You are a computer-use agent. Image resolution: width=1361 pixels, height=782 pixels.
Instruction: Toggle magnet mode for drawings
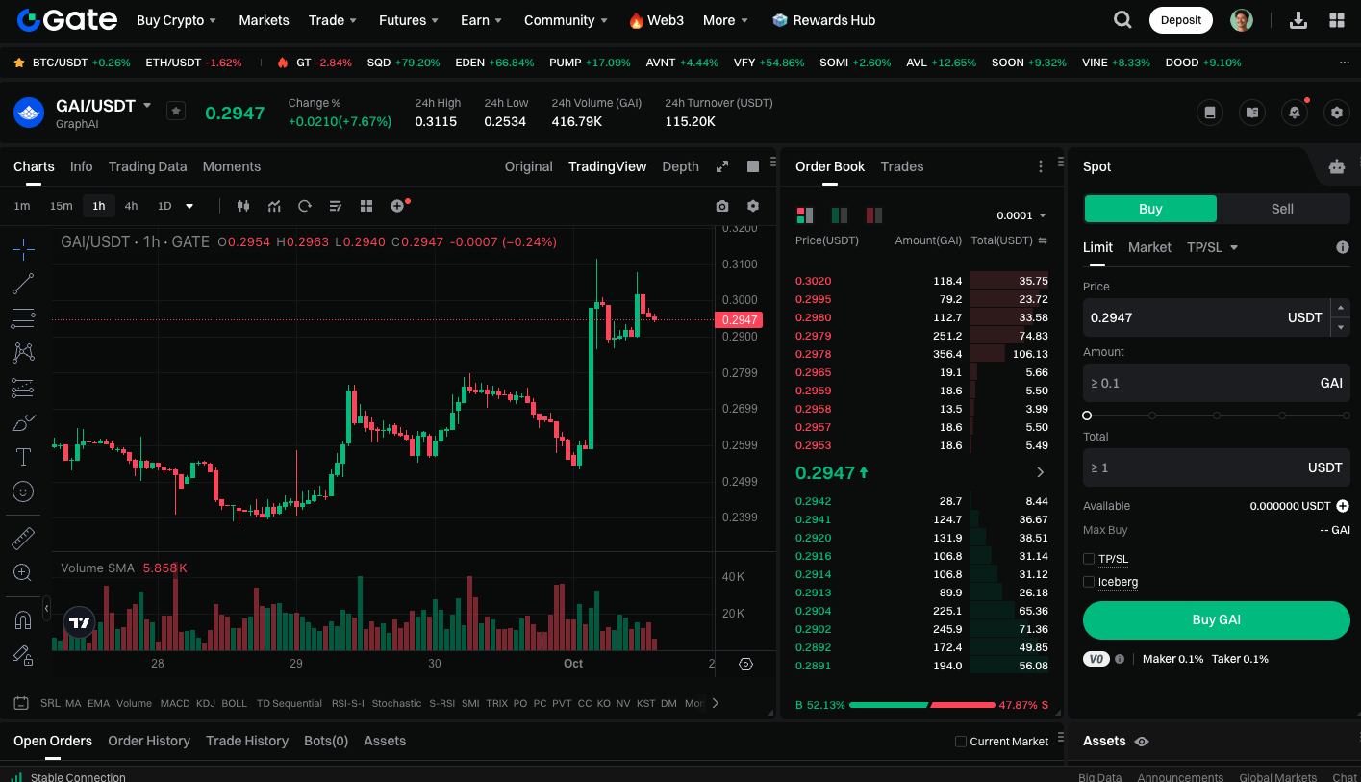[23, 620]
